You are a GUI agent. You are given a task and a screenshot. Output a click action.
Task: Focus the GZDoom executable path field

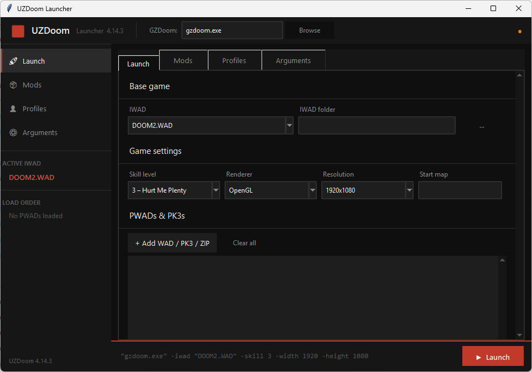pos(232,30)
